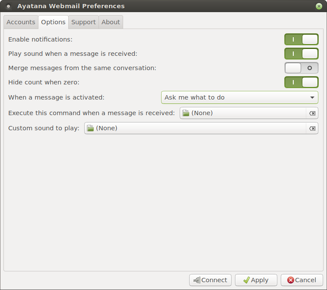327x290 pixels.
Task: Enable Merge messages from same conversation
Action: click(302, 68)
